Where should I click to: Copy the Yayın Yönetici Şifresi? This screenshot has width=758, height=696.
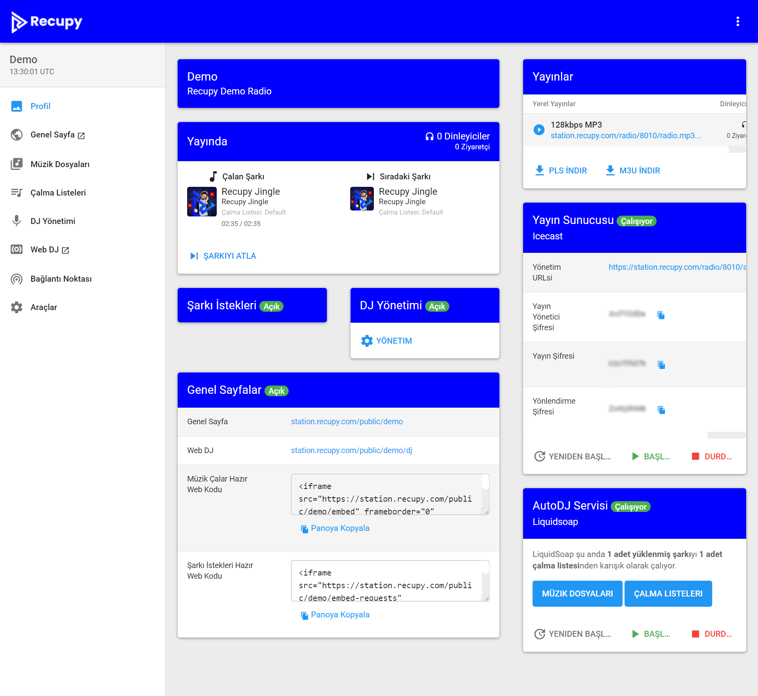point(661,315)
